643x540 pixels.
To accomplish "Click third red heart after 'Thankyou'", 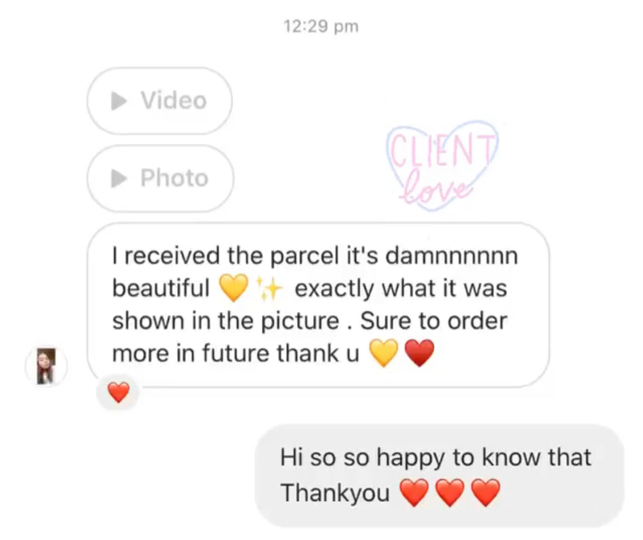I will click(485, 493).
